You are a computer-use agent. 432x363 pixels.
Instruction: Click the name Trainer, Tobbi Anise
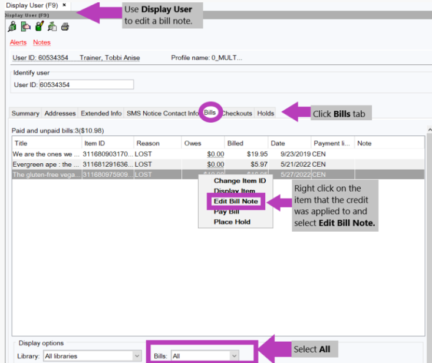pyautogui.click(x=110, y=58)
